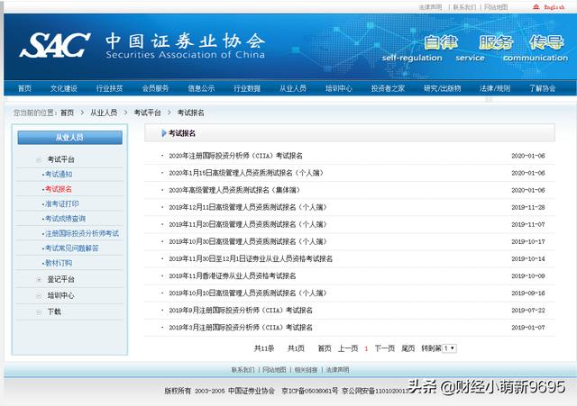The width and height of the screenshot is (577, 406).
Task: Open 培训中心 navigation menu
Action: 339,88
